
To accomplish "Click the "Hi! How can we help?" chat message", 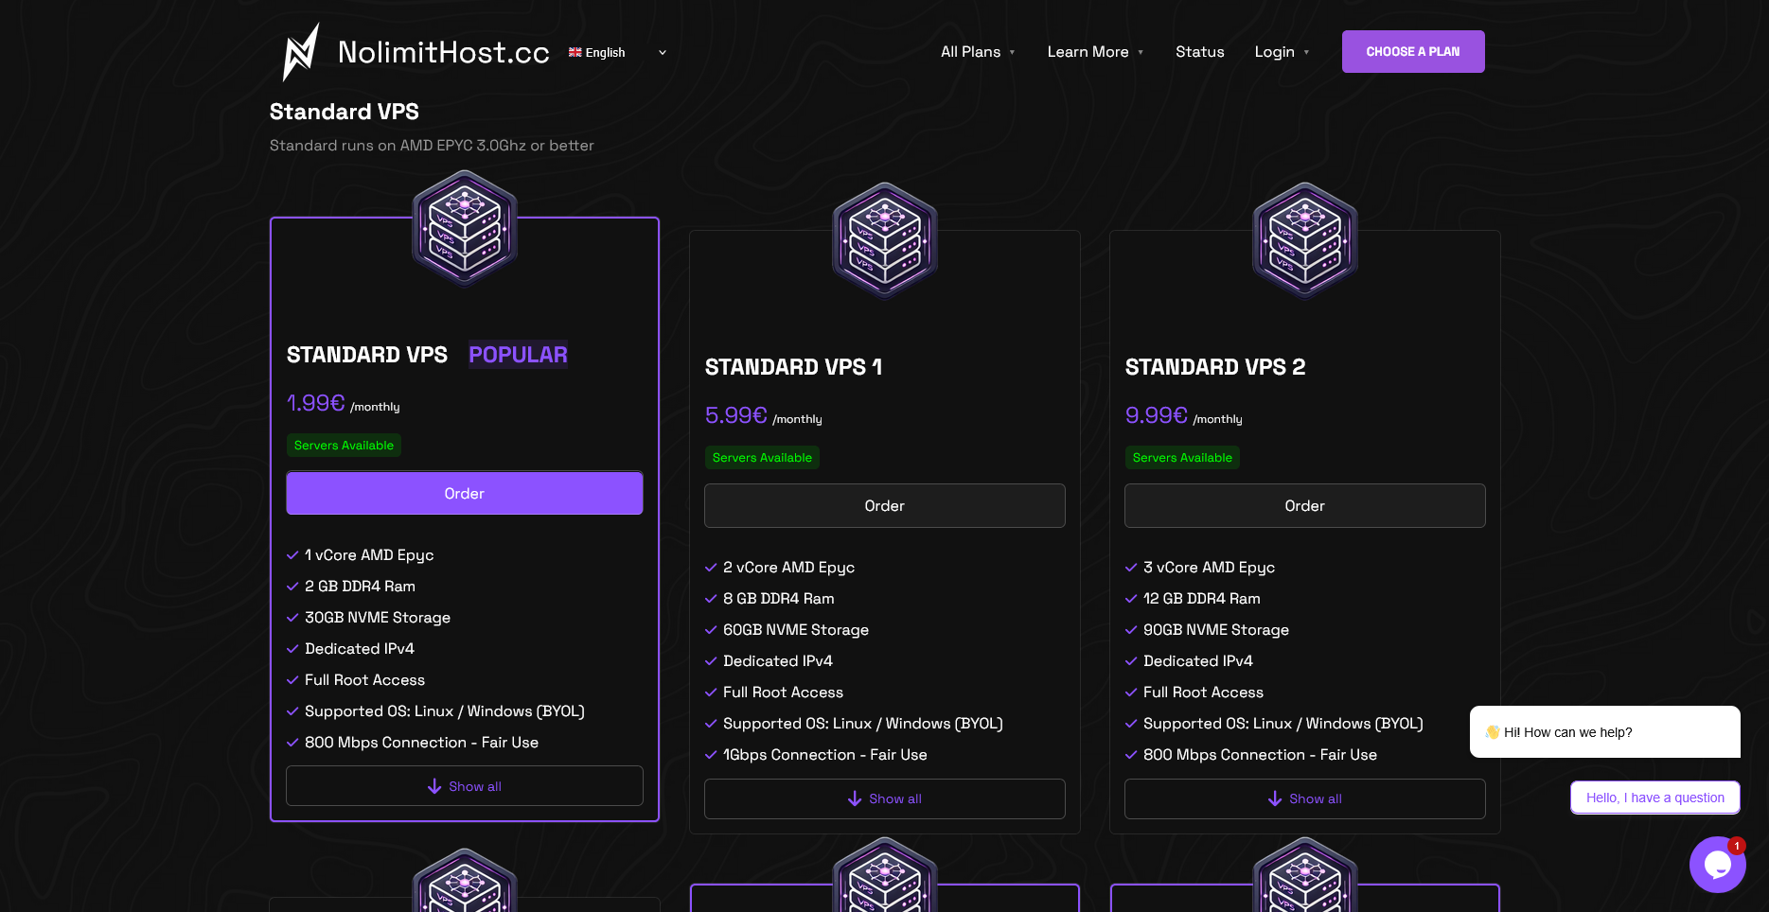I will (1604, 732).
